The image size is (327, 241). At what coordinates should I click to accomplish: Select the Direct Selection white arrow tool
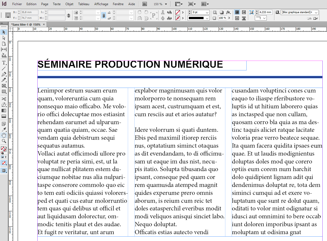click(x=4, y=38)
